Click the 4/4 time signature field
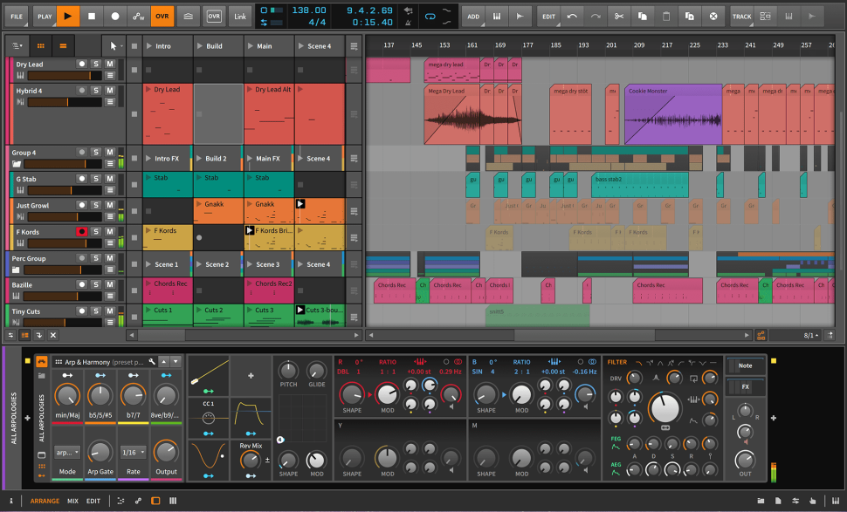Image resolution: width=847 pixels, height=512 pixels. pyautogui.click(x=317, y=22)
